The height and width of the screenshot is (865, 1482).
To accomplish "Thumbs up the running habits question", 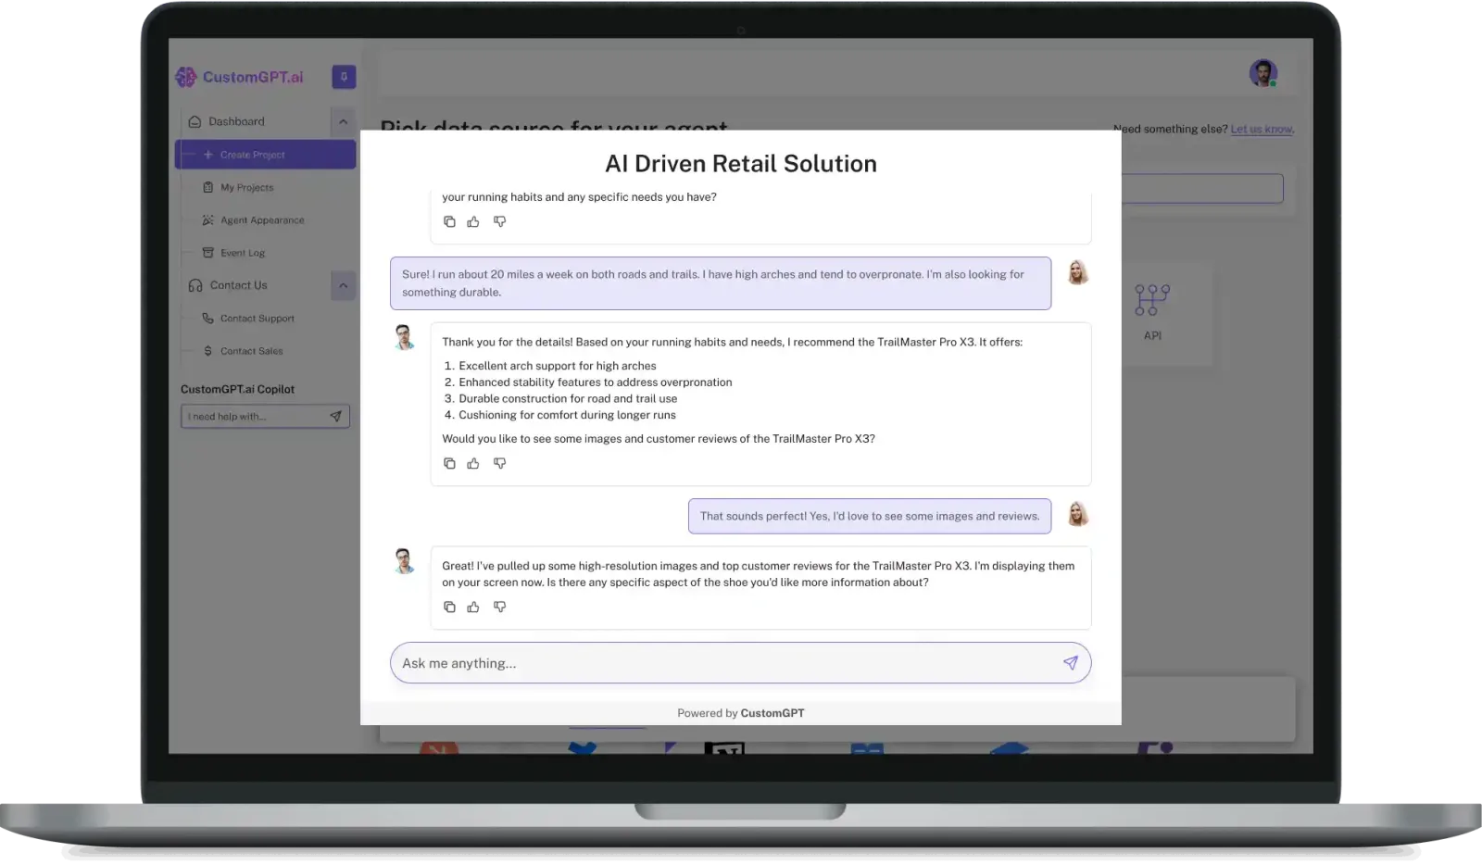I will (473, 221).
